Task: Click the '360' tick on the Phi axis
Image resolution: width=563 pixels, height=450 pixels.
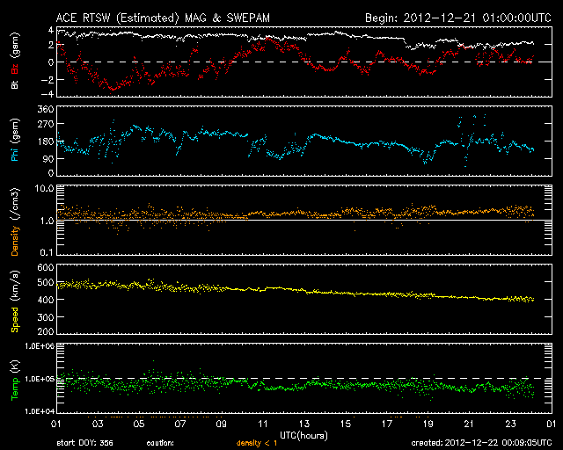Action: click(x=46, y=109)
